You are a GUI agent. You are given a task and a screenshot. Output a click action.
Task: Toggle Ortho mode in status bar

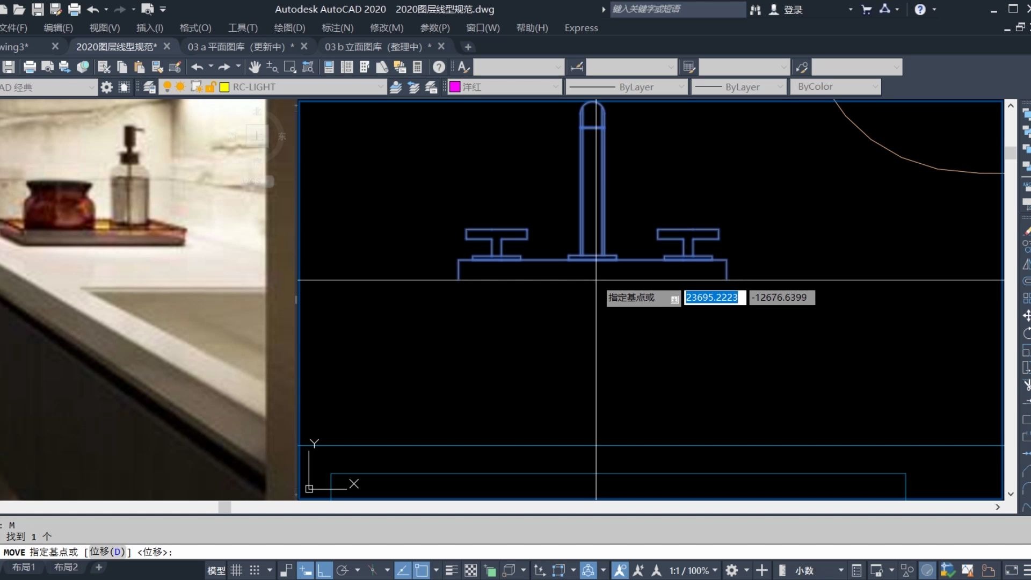(x=324, y=570)
